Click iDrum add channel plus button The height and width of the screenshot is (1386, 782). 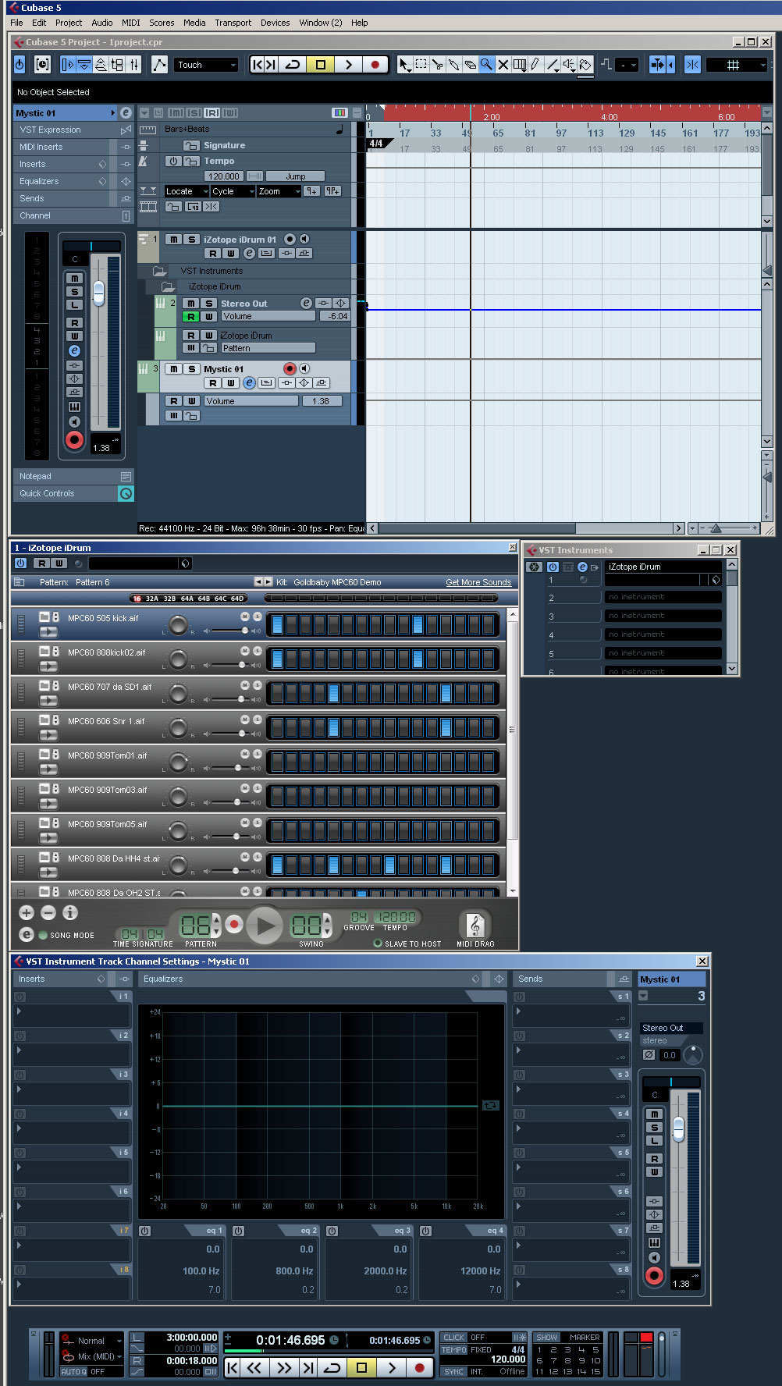27,912
